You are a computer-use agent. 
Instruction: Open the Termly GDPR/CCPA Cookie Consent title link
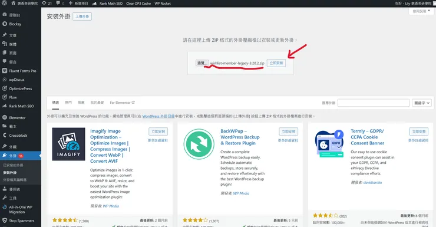367,137
